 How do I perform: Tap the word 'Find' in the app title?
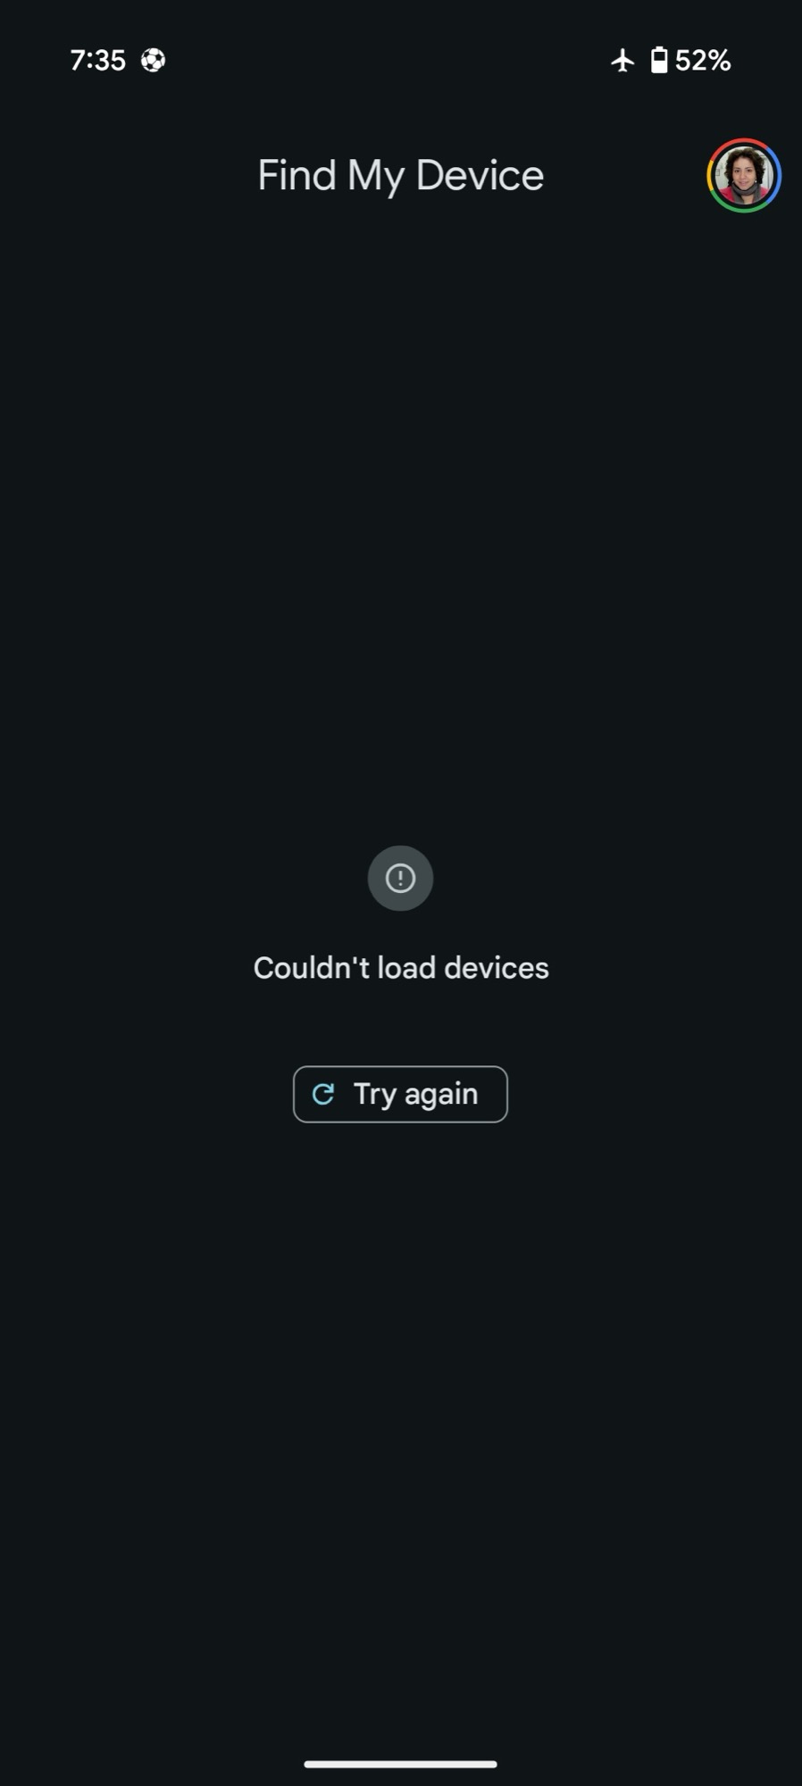click(297, 176)
